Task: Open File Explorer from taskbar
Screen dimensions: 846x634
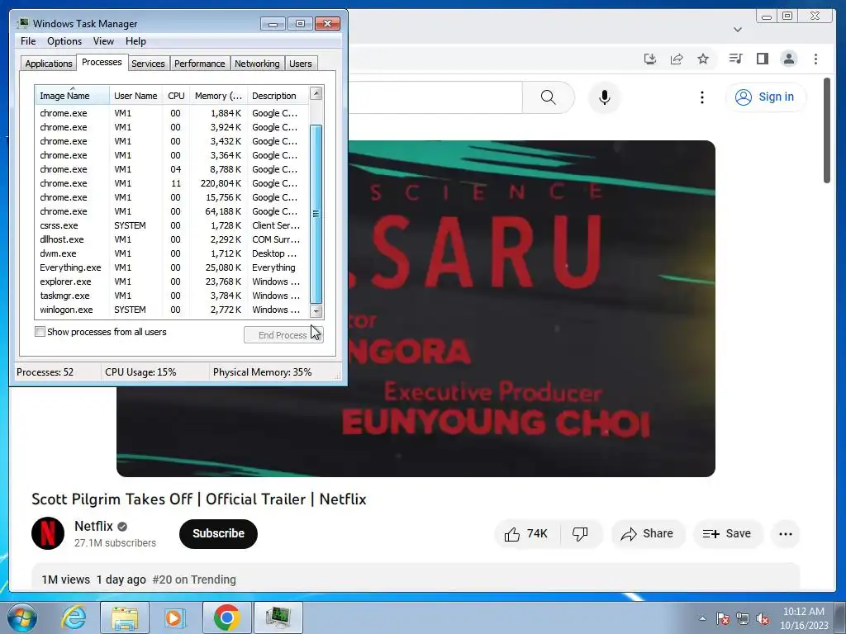Action: pos(125,617)
